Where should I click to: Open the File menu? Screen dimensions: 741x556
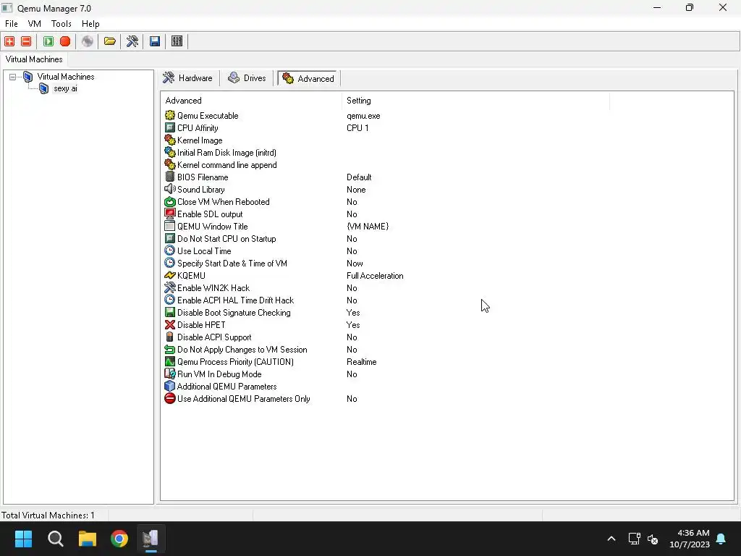[12, 24]
